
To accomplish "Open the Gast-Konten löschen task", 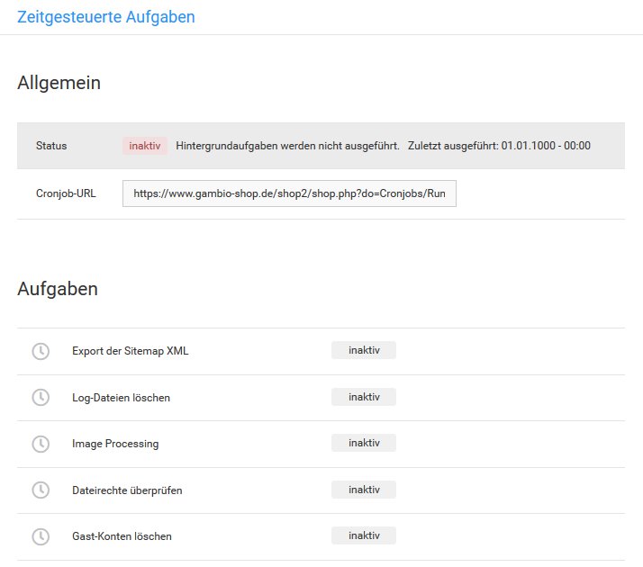I will point(122,536).
